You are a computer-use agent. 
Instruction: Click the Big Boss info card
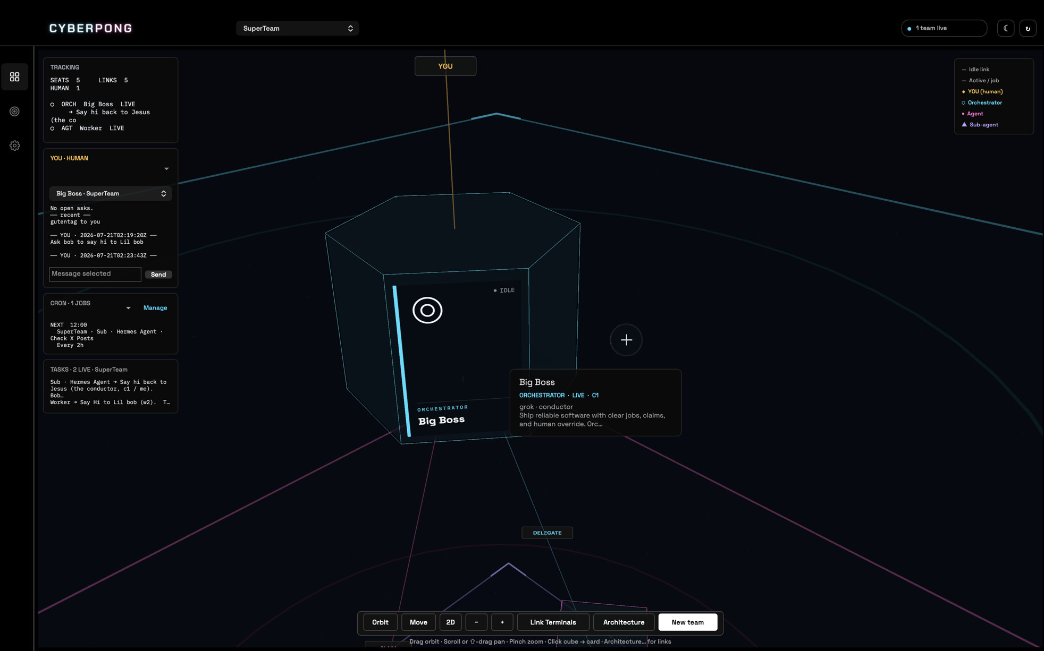click(x=595, y=402)
